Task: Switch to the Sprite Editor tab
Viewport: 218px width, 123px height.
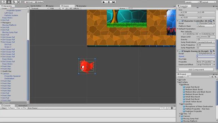Action: tap(36, 6)
